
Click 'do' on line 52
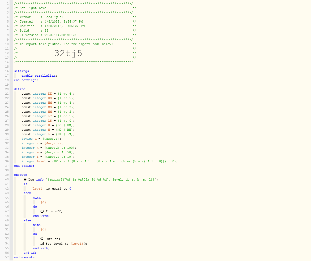point(35,234)
